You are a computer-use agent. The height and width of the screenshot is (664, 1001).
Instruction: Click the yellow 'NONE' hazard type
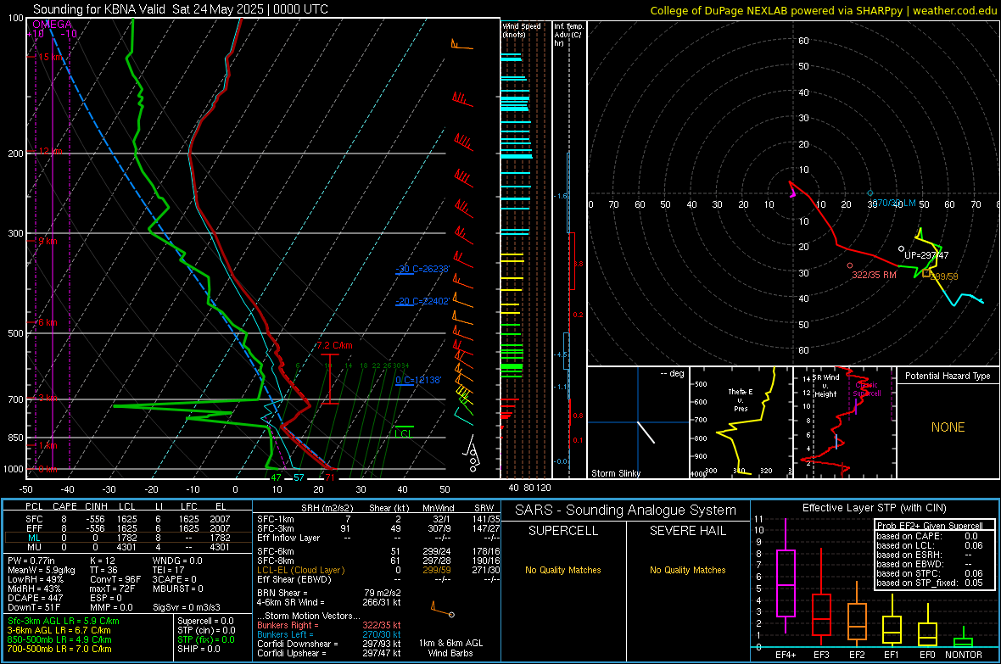pyautogui.click(x=948, y=427)
